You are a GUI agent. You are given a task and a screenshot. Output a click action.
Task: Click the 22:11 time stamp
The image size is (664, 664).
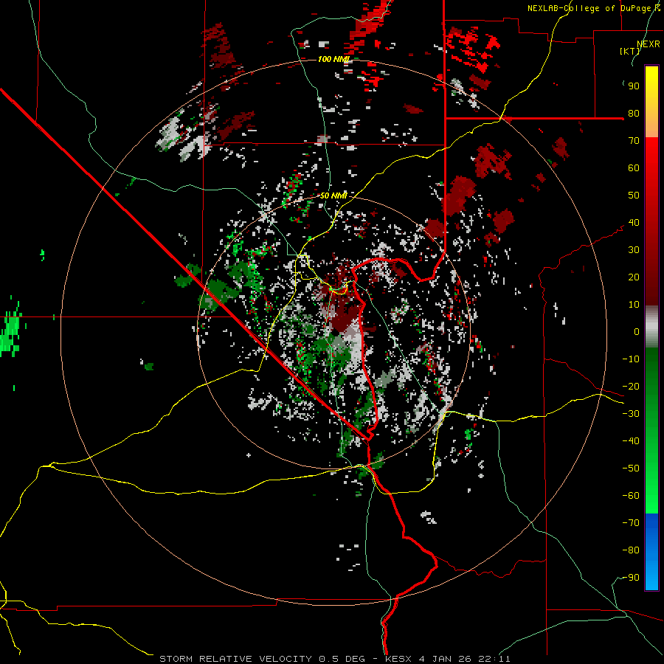(x=494, y=659)
